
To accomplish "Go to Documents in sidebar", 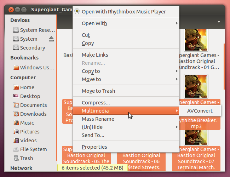I will tap(34, 105).
